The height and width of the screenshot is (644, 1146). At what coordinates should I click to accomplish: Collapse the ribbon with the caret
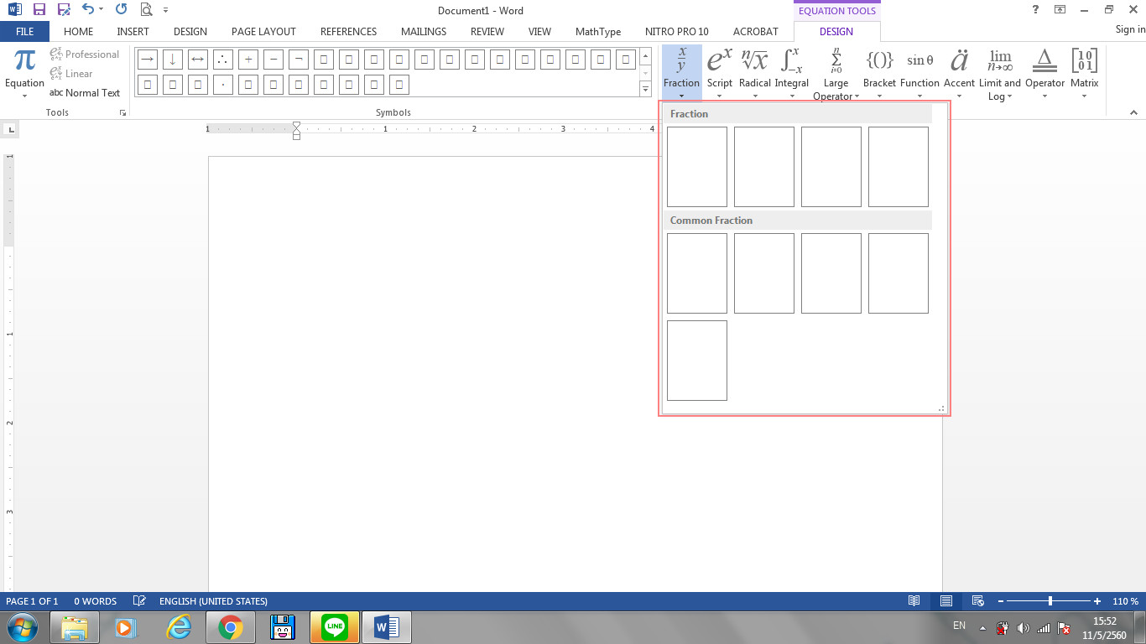pos(1135,112)
